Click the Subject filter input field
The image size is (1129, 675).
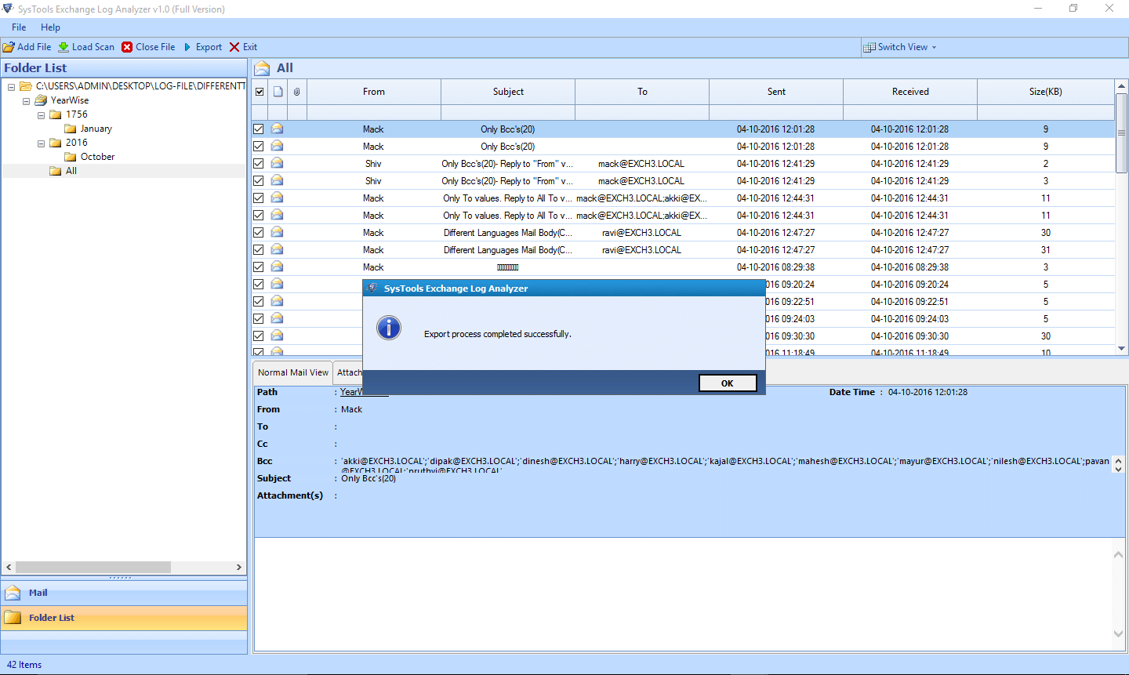(x=508, y=113)
